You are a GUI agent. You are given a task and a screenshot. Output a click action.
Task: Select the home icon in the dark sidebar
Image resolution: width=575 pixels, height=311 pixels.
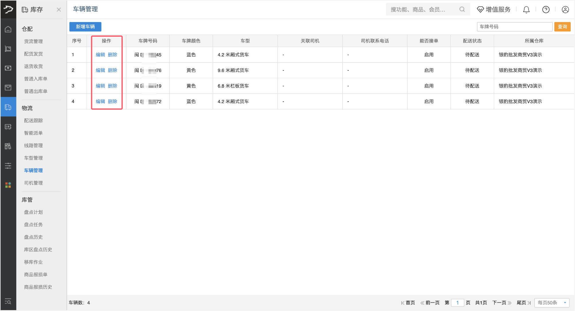pyautogui.click(x=8, y=29)
